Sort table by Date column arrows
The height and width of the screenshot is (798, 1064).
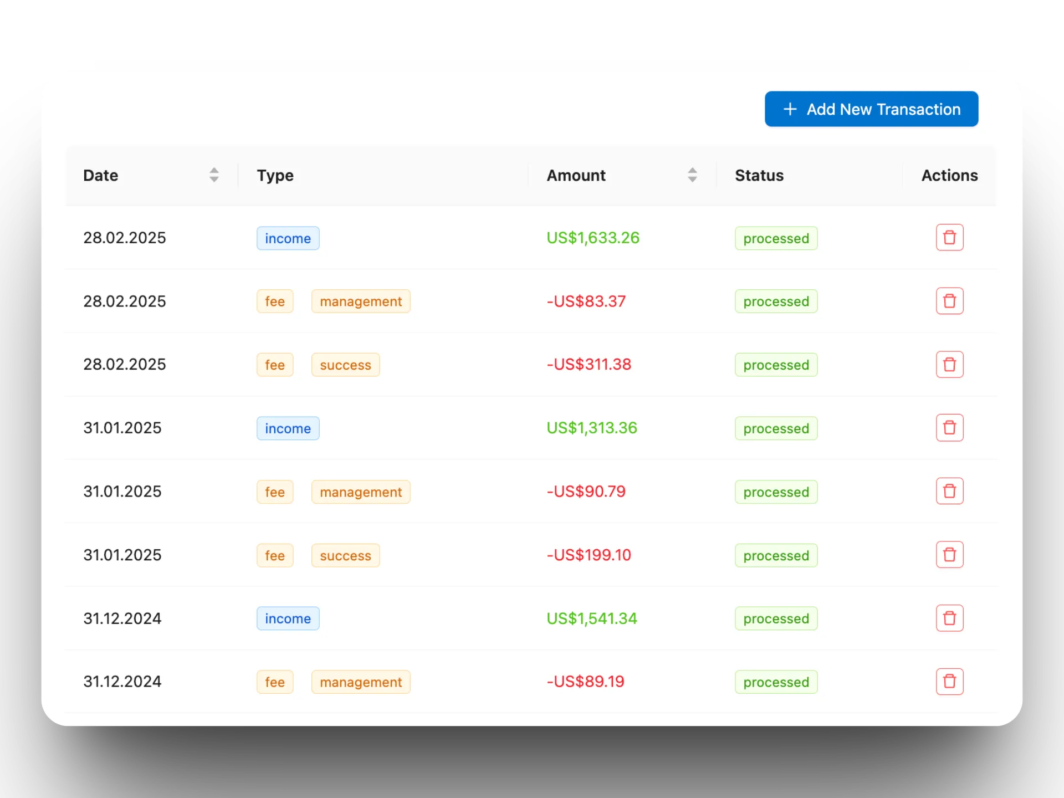(214, 175)
